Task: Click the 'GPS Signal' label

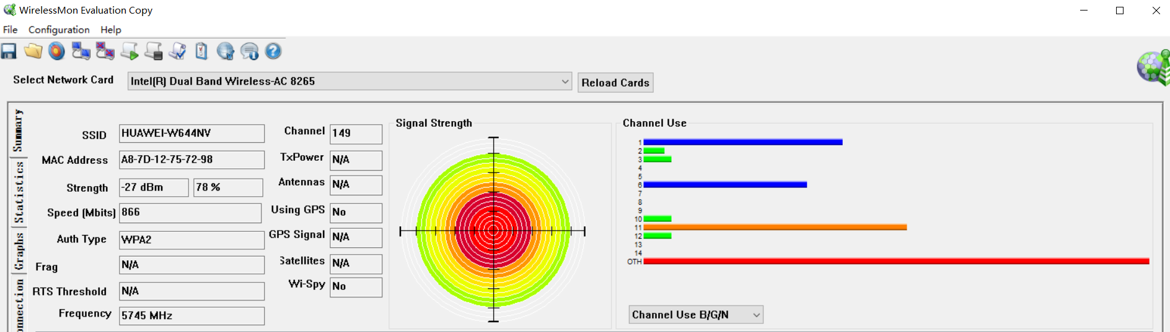Action: click(x=296, y=235)
